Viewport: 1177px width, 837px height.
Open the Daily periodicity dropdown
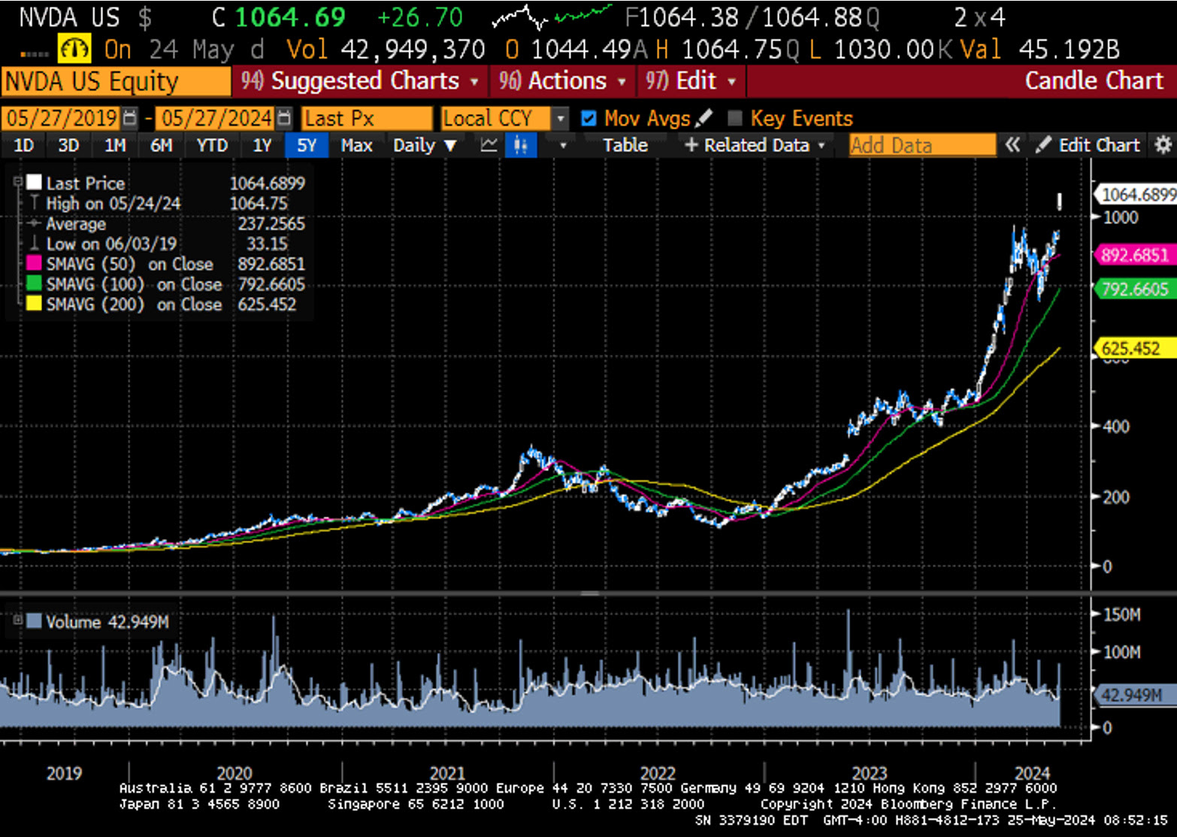click(425, 145)
